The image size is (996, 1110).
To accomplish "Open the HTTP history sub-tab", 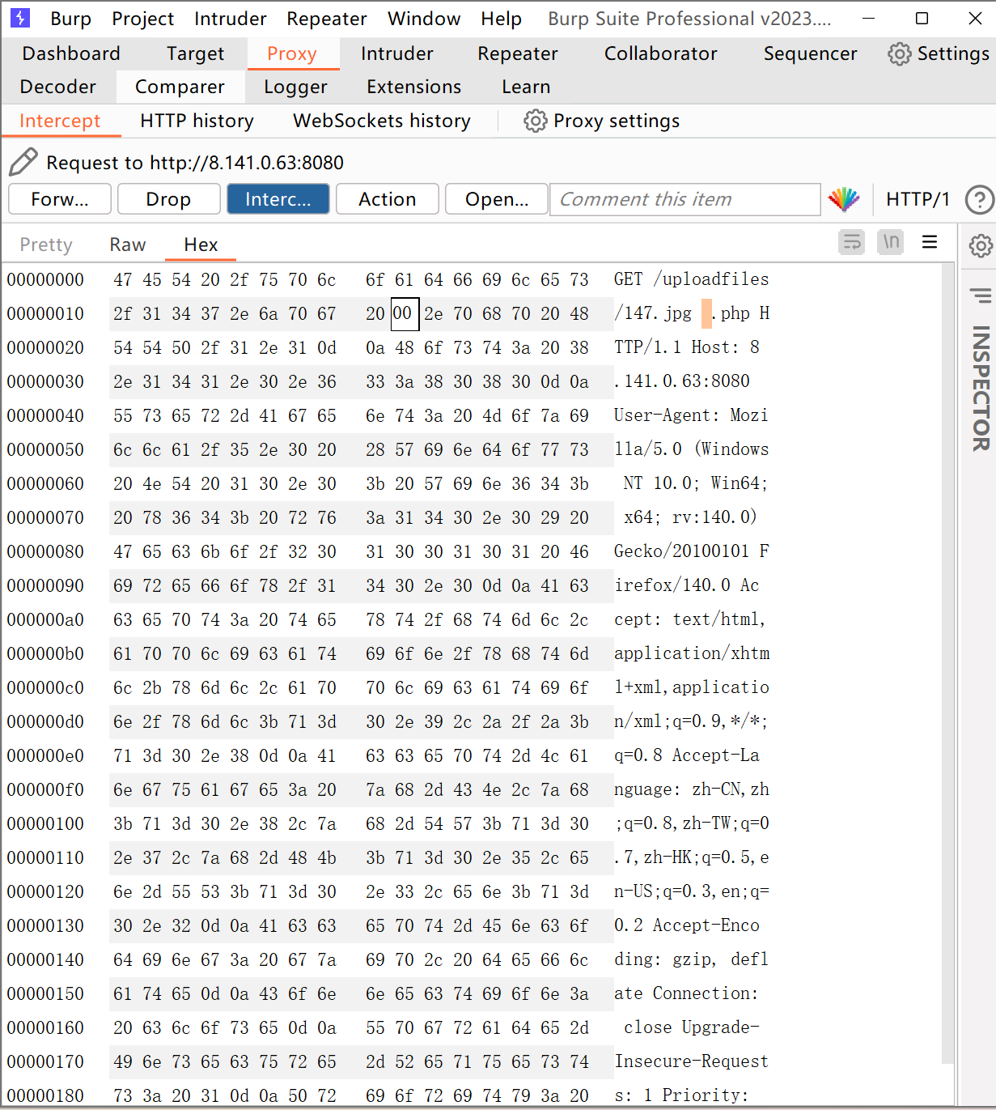I will coord(197,121).
